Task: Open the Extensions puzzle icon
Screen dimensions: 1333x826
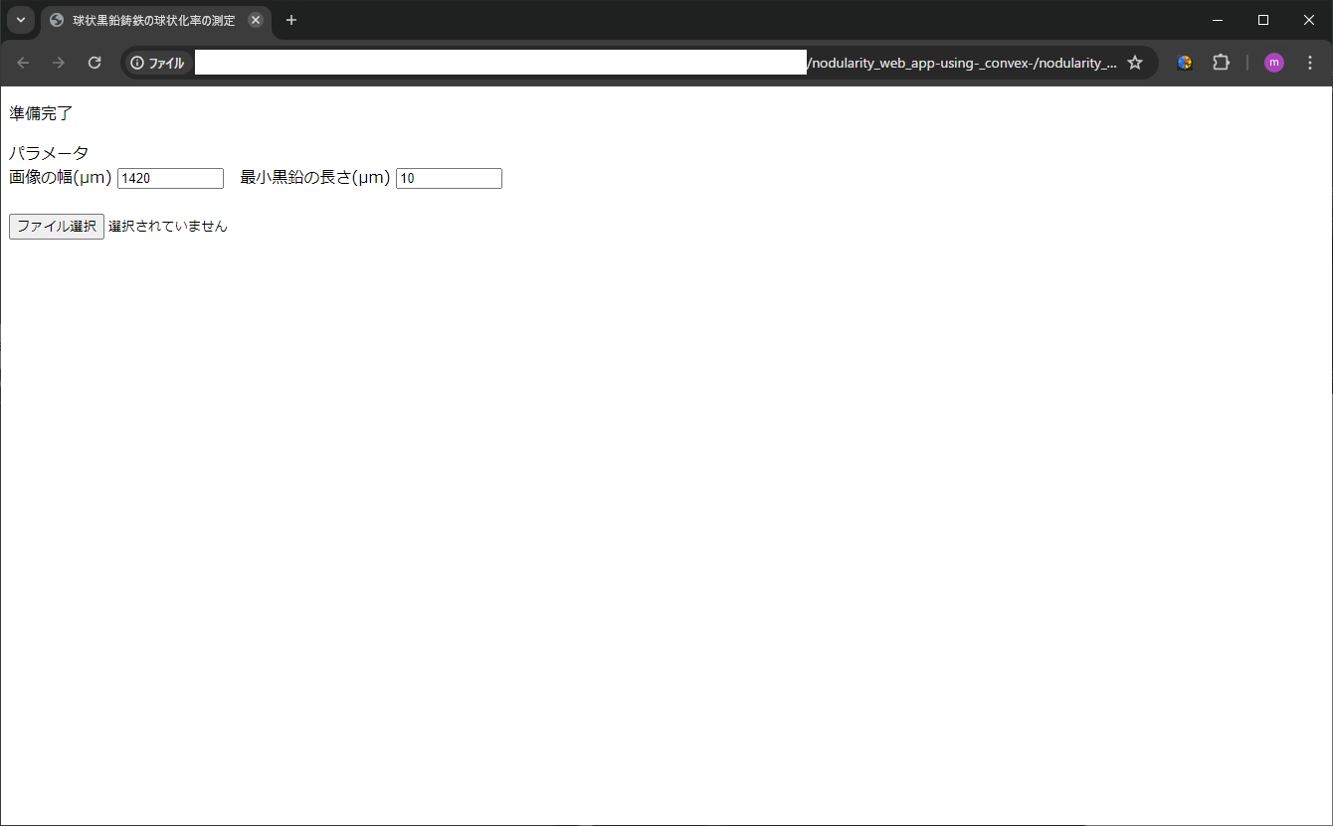Action: coord(1221,63)
